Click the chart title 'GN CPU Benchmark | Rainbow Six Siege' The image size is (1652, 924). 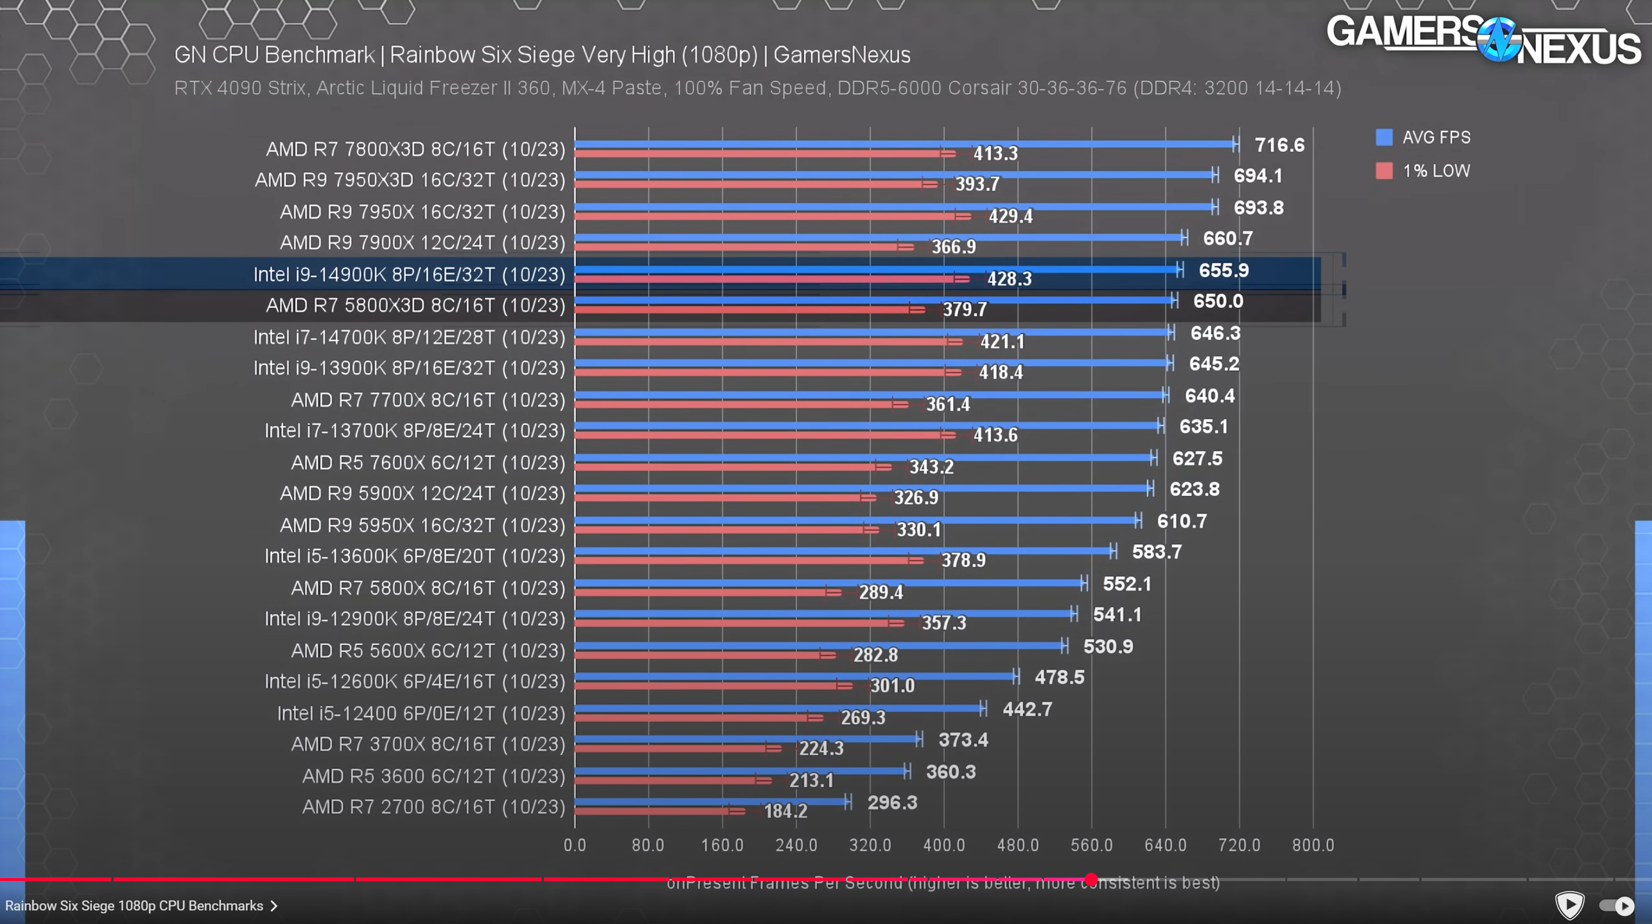coord(542,55)
